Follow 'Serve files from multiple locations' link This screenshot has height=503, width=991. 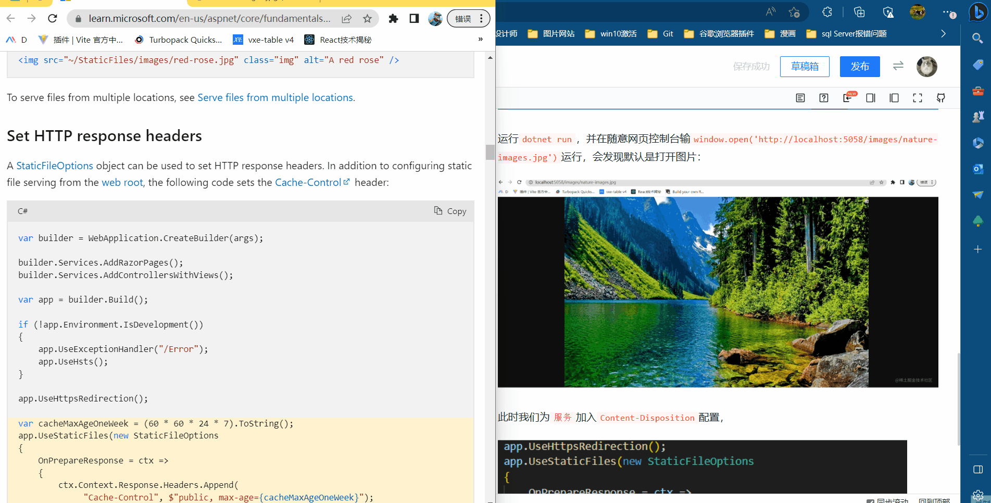275,97
